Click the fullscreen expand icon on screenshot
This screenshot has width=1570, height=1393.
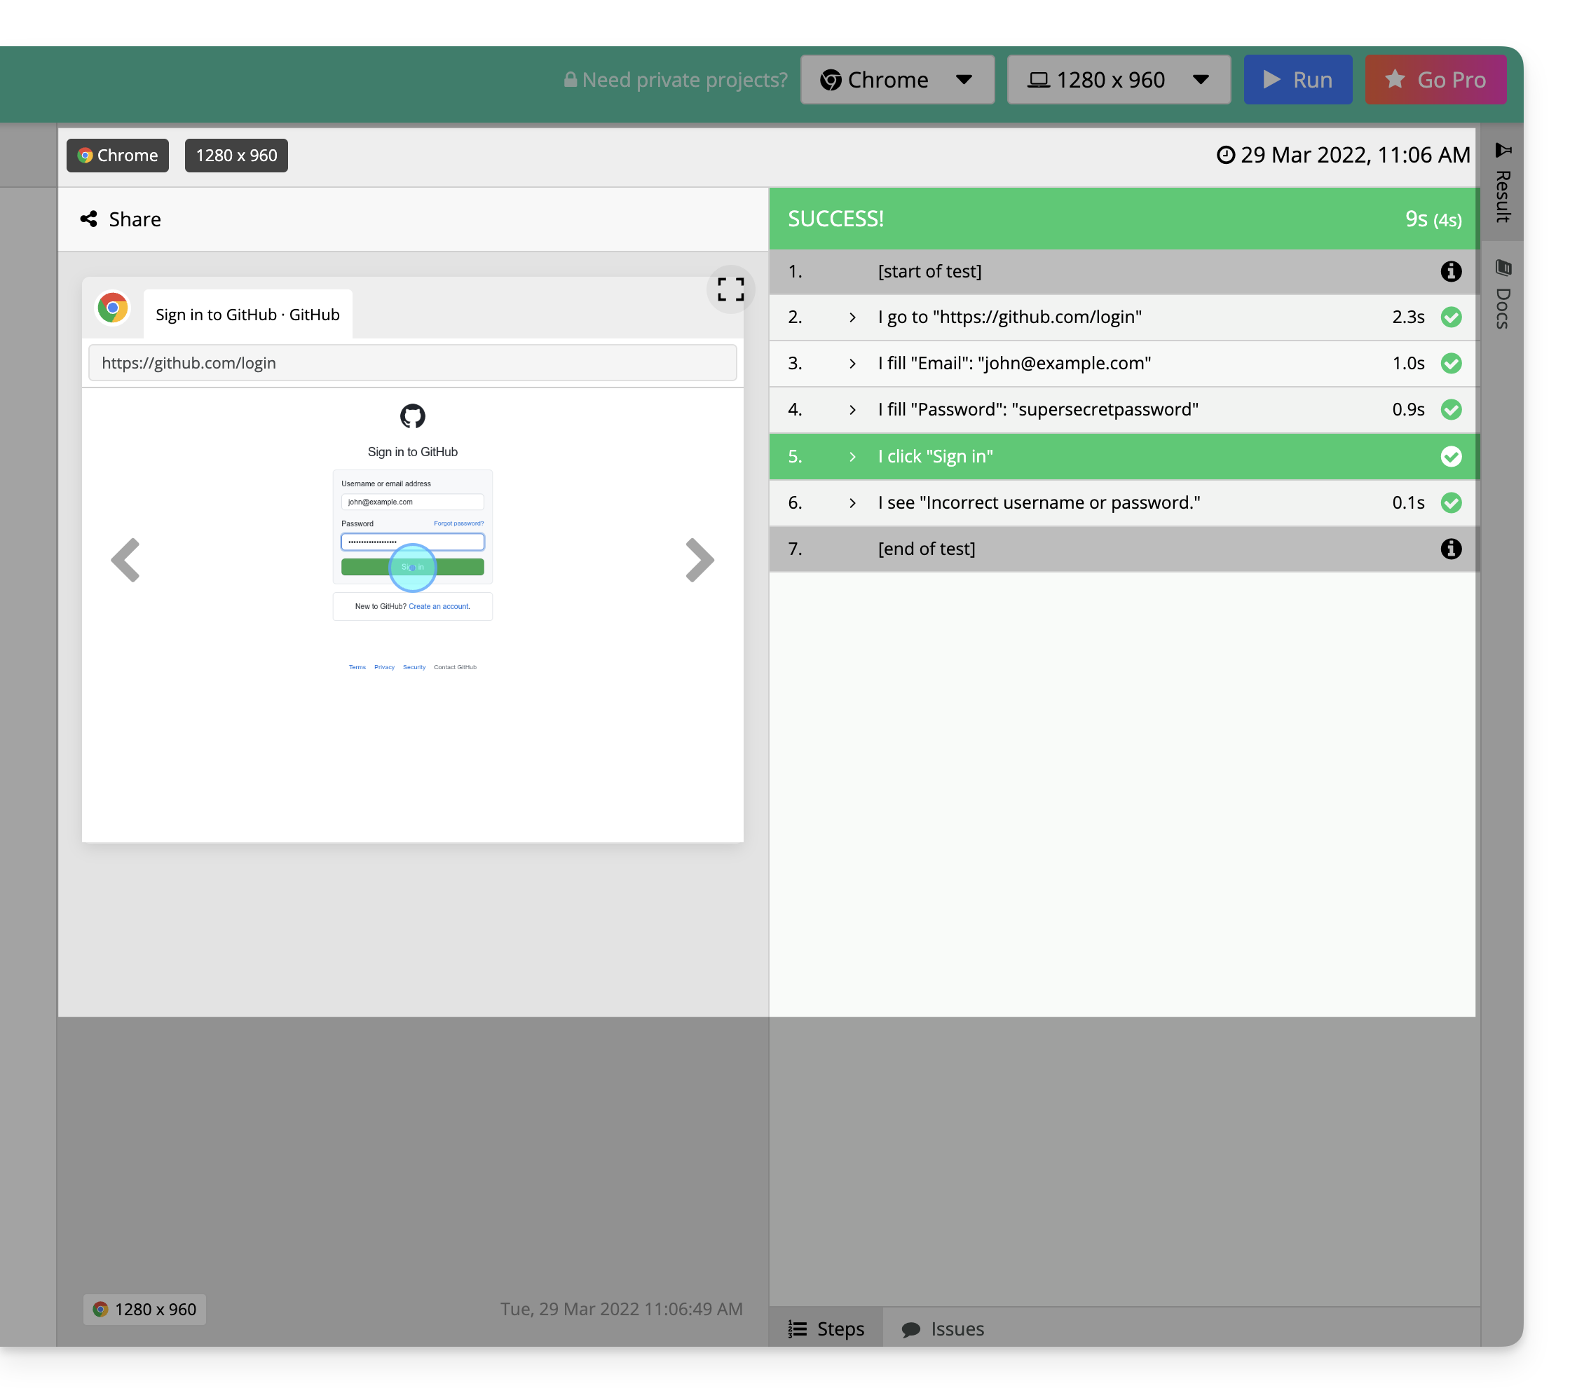pos(730,289)
